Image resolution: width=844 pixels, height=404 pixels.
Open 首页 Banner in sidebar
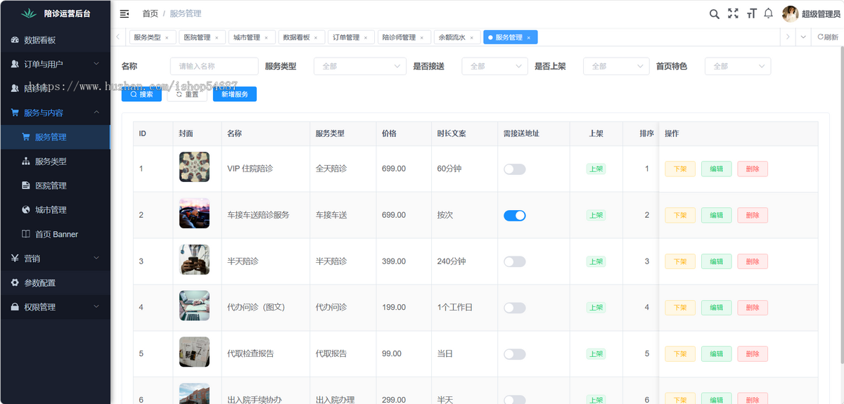coord(55,234)
